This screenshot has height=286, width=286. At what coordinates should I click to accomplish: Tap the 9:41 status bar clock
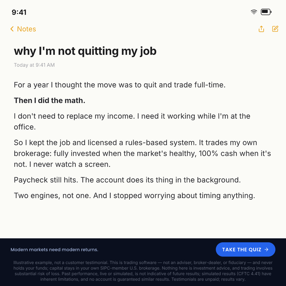pos(19,12)
